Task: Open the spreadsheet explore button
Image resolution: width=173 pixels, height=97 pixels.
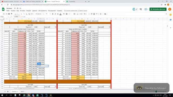Action: (x=161, y=92)
